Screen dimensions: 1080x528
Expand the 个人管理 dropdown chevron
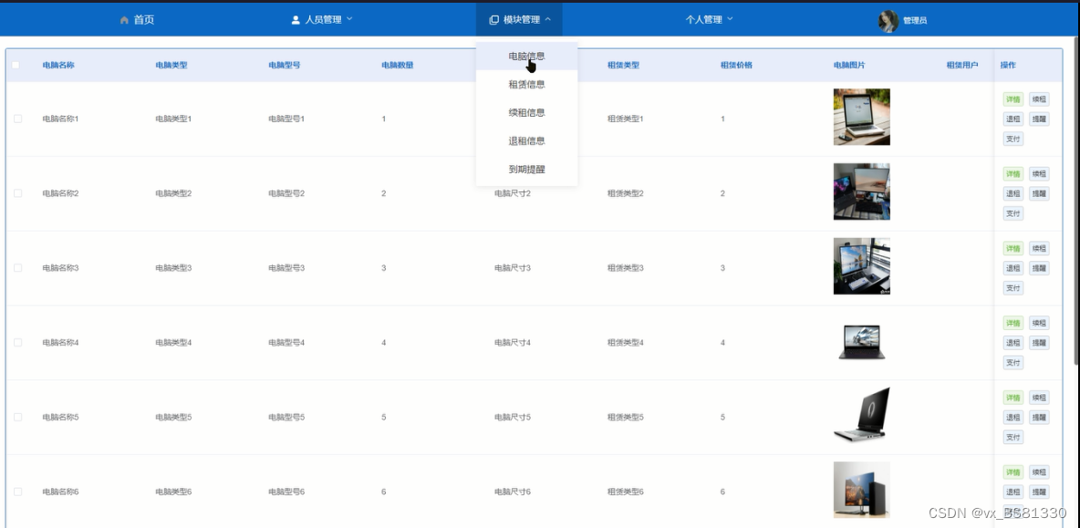click(x=730, y=18)
